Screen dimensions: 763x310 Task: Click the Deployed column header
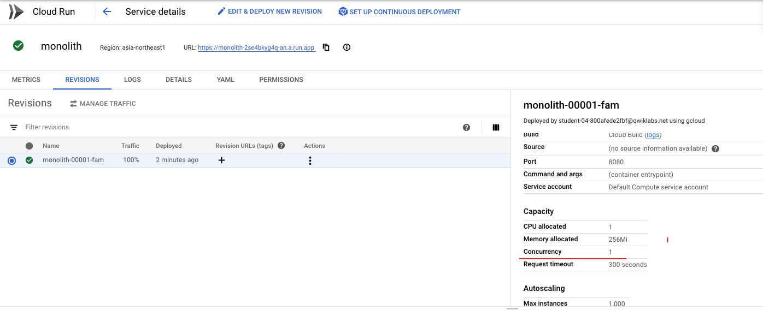coord(169,146)
